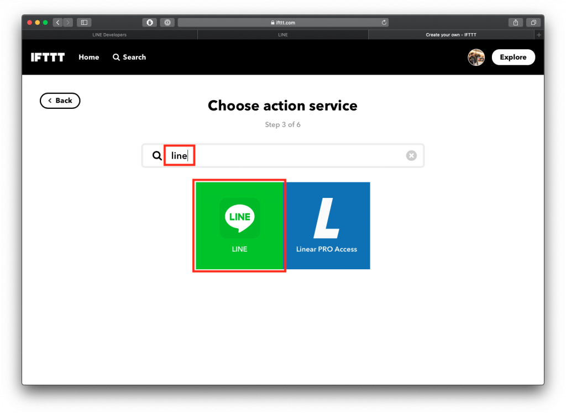Switch to the LINE browser tab
566x414 pixels.
tap(283, 35)
